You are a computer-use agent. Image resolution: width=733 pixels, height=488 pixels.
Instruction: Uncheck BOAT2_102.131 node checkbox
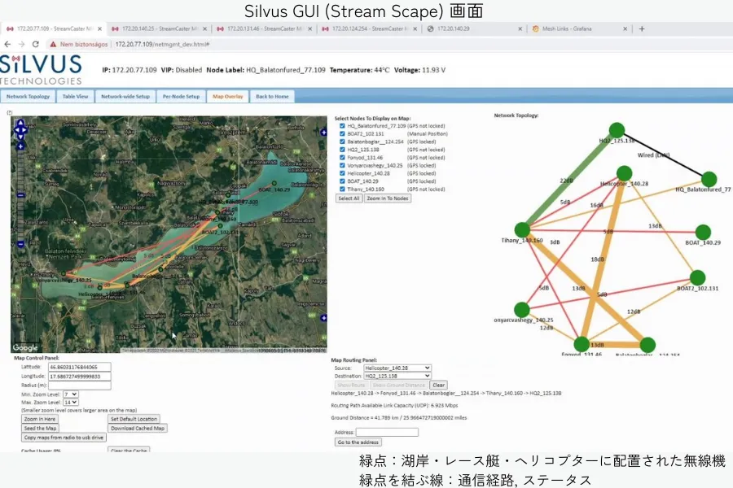click(x=342, y=134)
